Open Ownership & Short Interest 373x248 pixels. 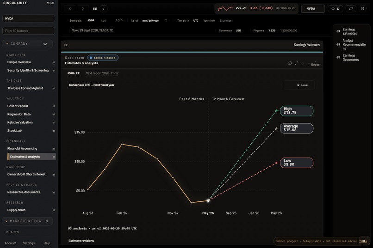pos(26,175)
